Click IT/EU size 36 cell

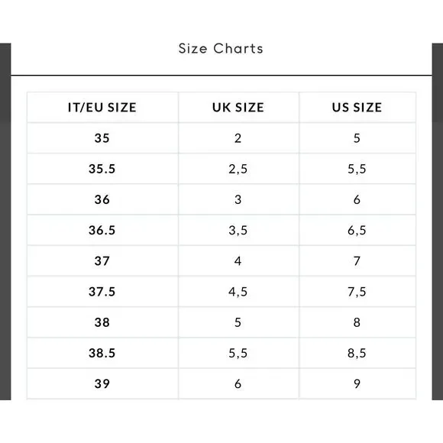[102, 200]
